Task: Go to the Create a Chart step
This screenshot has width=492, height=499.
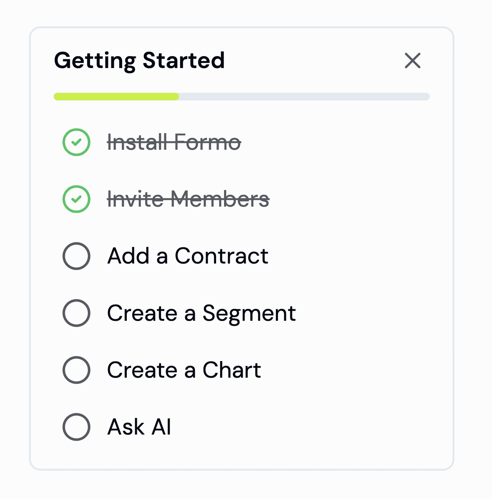Action: (x=184, y=370)
